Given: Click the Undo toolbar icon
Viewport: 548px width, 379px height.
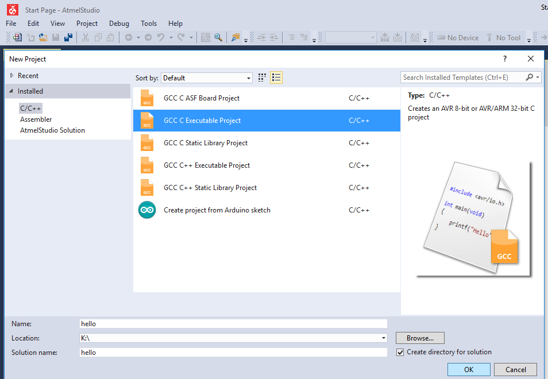Looking at the screenshot, I should (x=161, y=37).
